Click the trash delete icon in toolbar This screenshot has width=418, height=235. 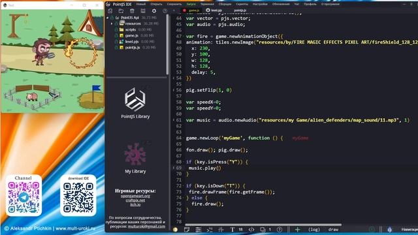[132, 11]
